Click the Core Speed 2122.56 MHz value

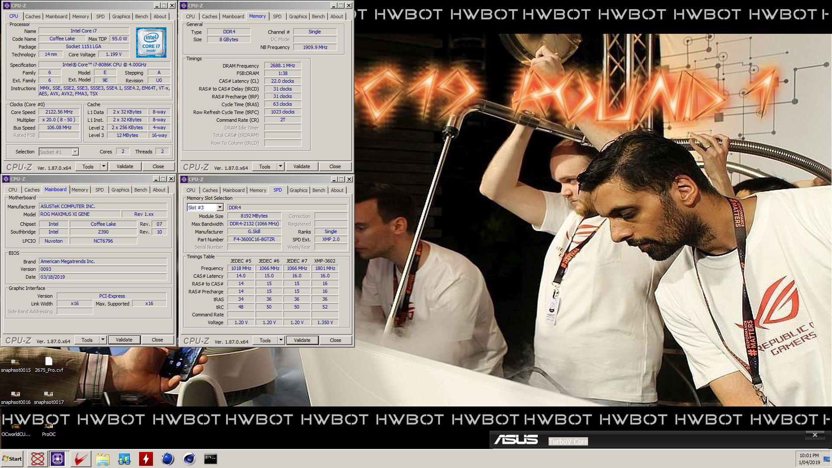point(59,112)
